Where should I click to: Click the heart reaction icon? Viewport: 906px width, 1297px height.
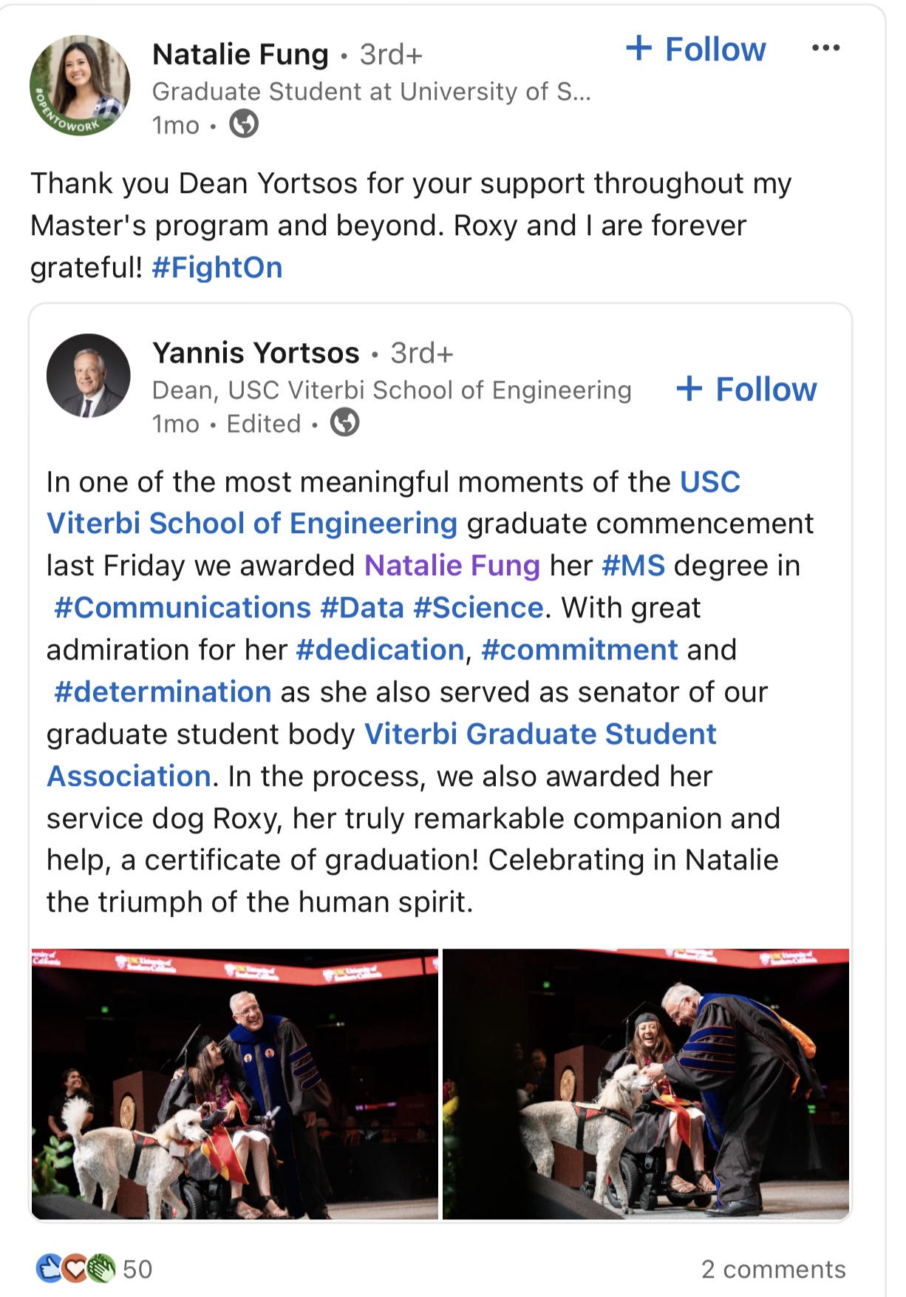click(x=75, y=1269)
